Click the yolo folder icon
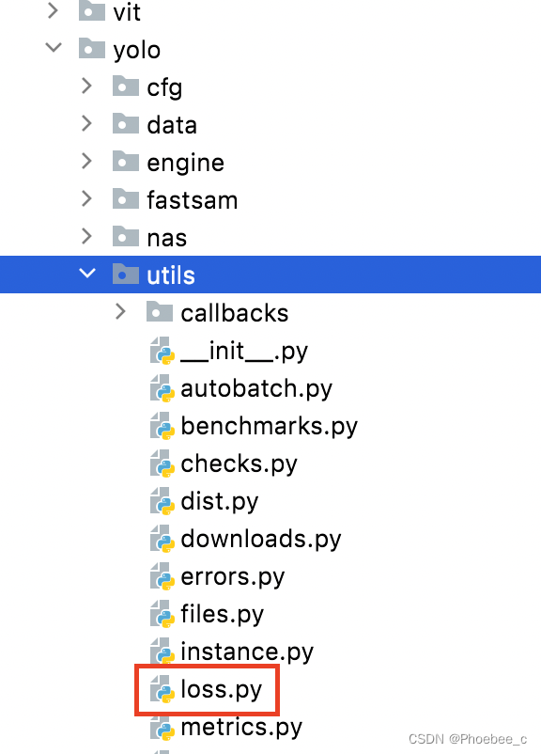541x754 pixels. (x=92, y=48)
